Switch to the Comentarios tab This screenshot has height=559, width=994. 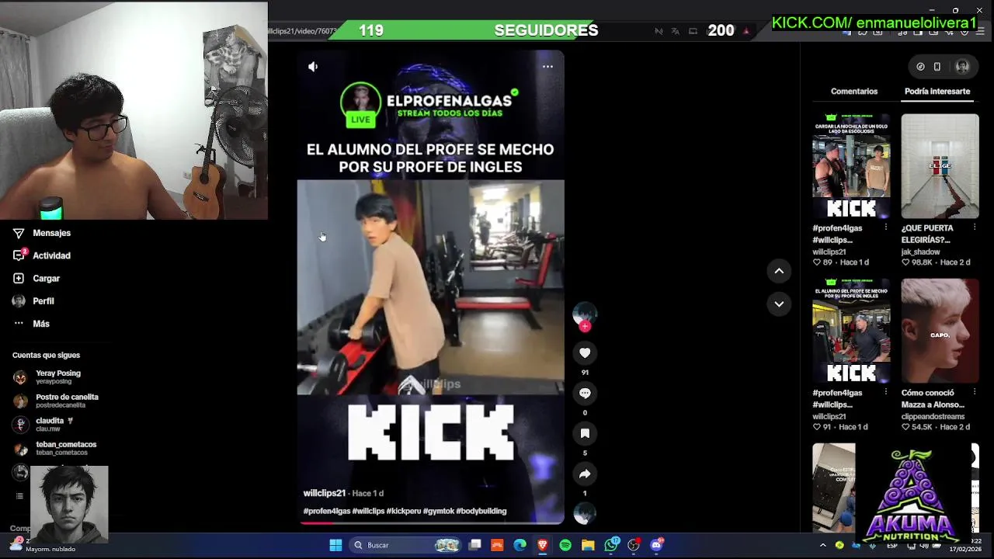pyautogui.click(x=854, y=92)
